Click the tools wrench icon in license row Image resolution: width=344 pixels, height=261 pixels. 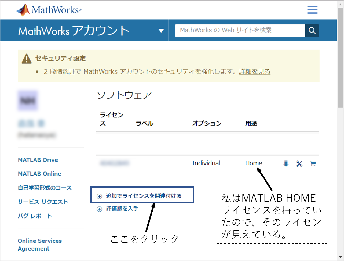[x=299, y=163]
